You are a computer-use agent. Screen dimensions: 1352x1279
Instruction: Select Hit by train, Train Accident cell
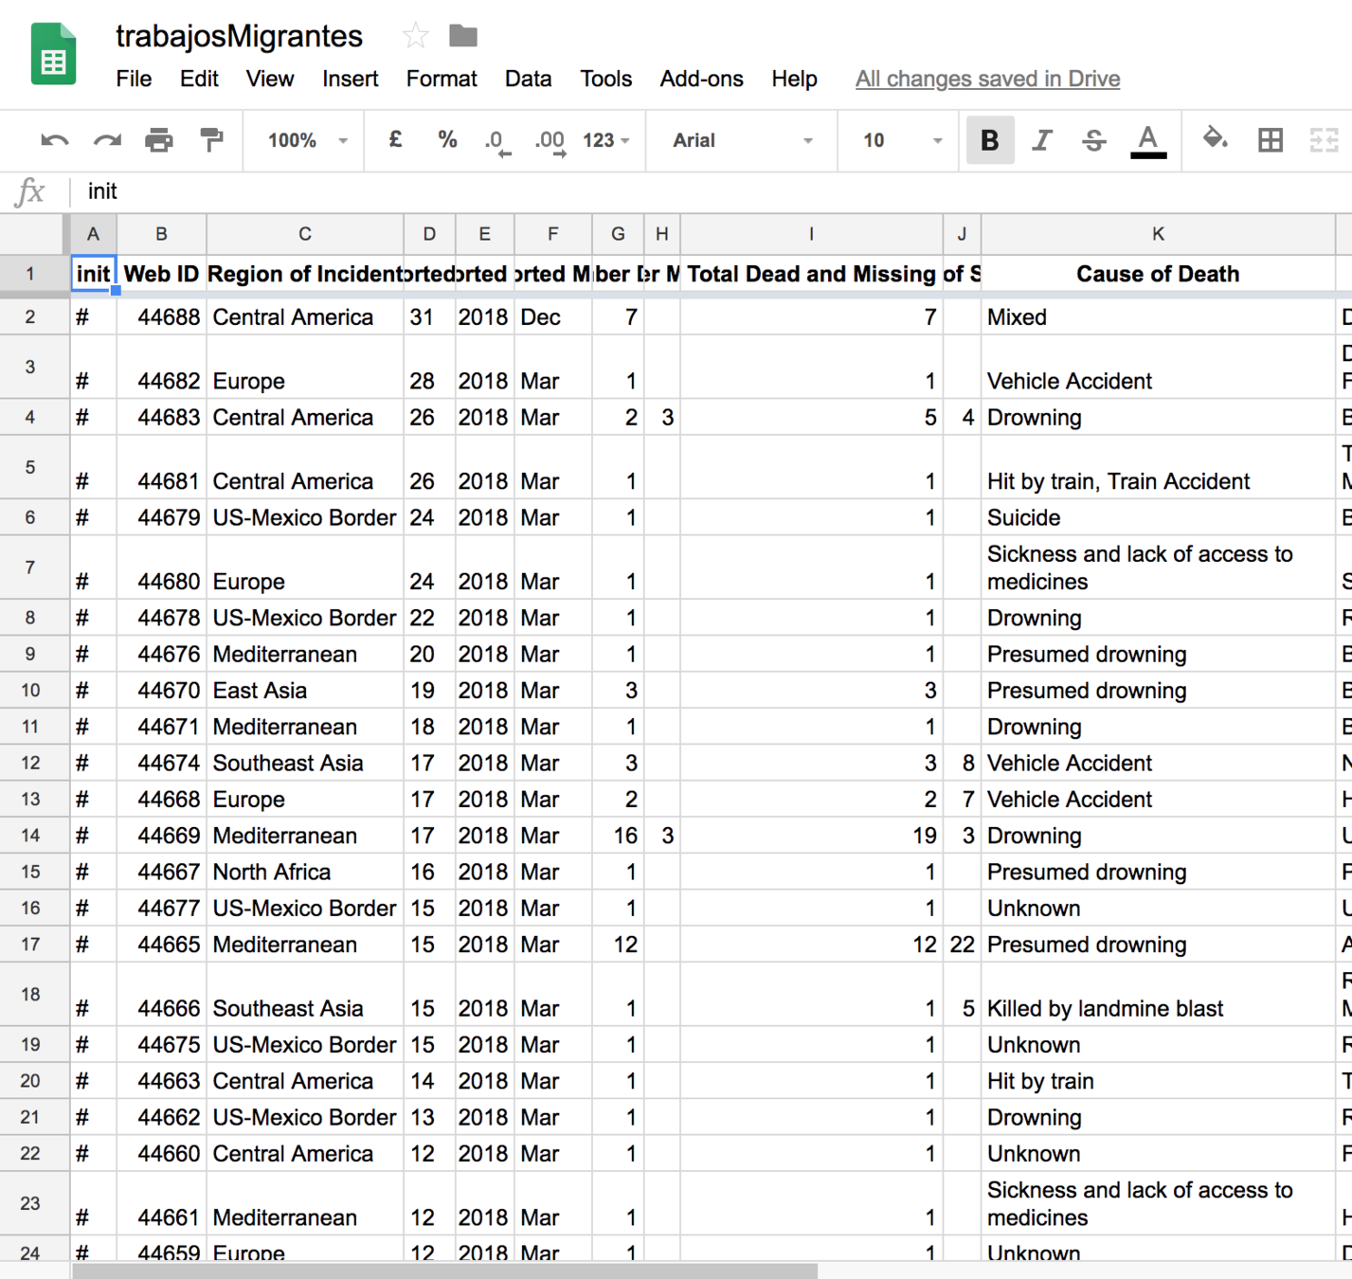point(1158,467)
